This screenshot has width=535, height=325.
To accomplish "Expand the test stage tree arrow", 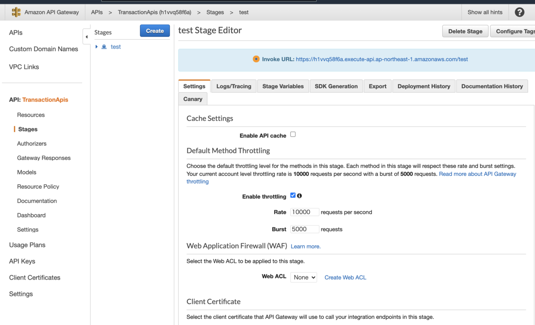I will (96, 47).
